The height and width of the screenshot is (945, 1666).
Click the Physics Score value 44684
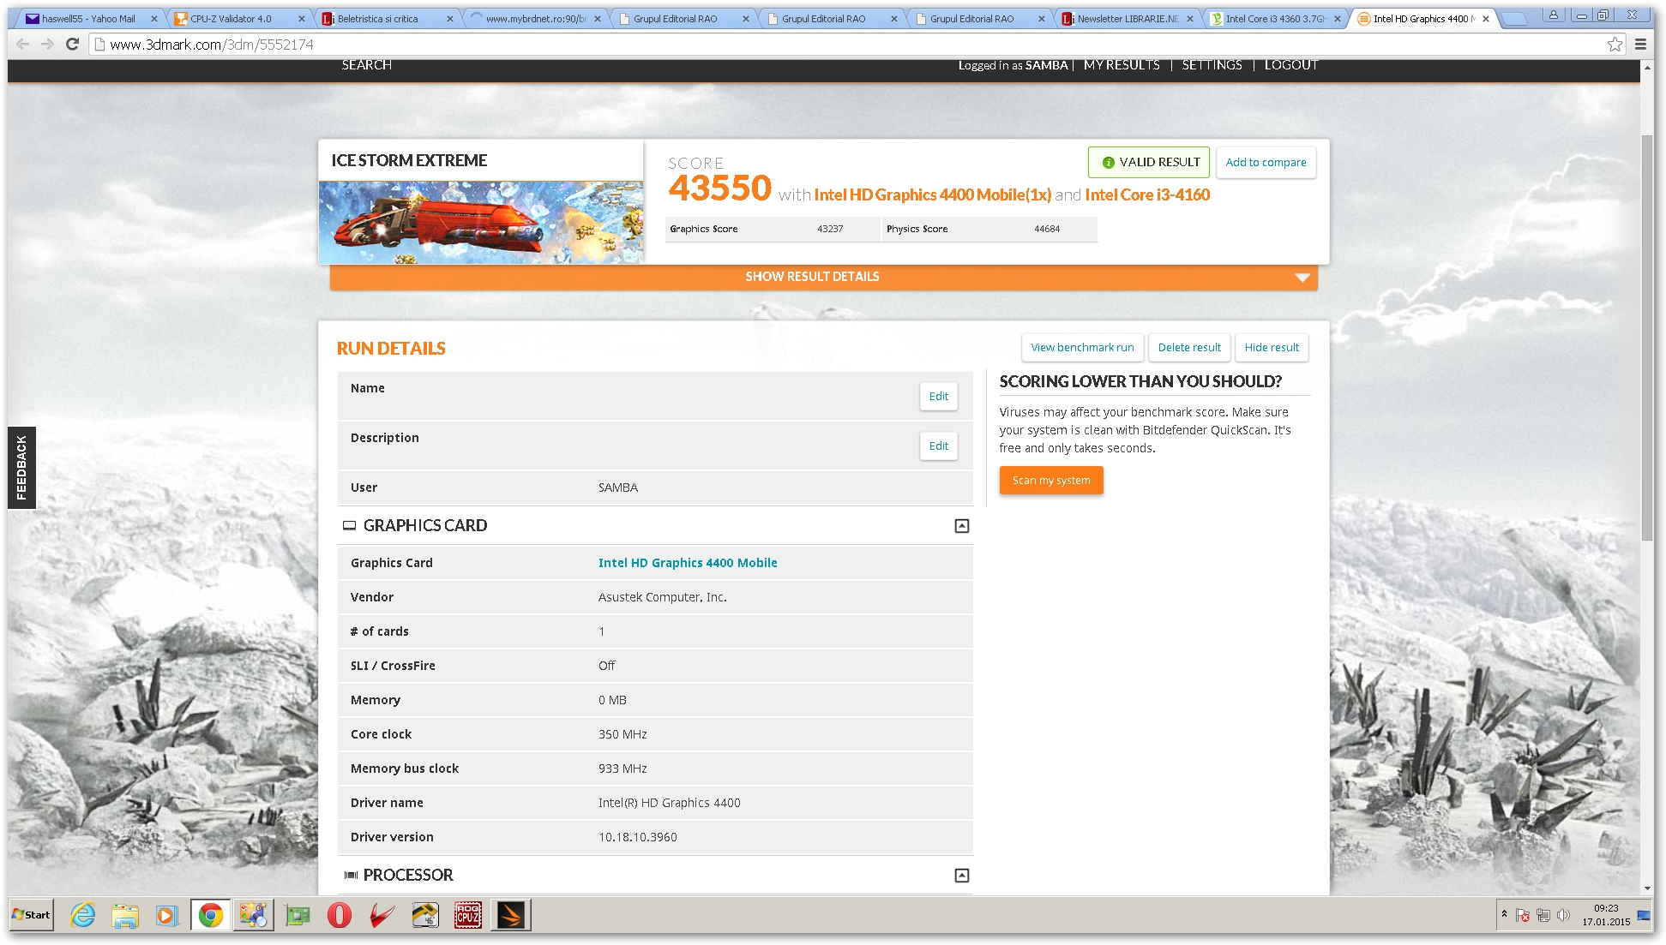[x=1047, y=229]
